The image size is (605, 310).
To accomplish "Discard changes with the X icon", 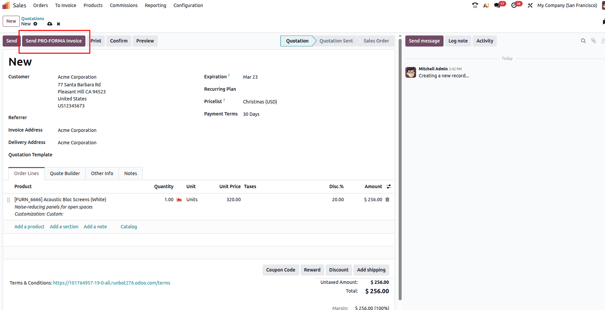I will [x=58, y=24].
